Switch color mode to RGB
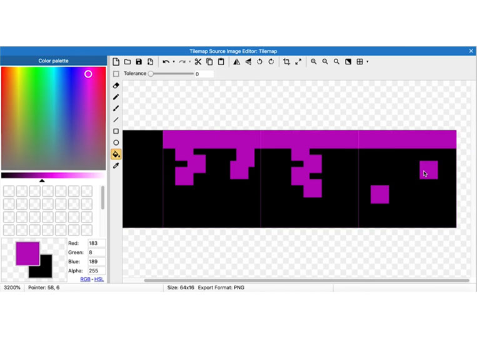The width and height of the screenshot is (477, 338). coord(85,279)
